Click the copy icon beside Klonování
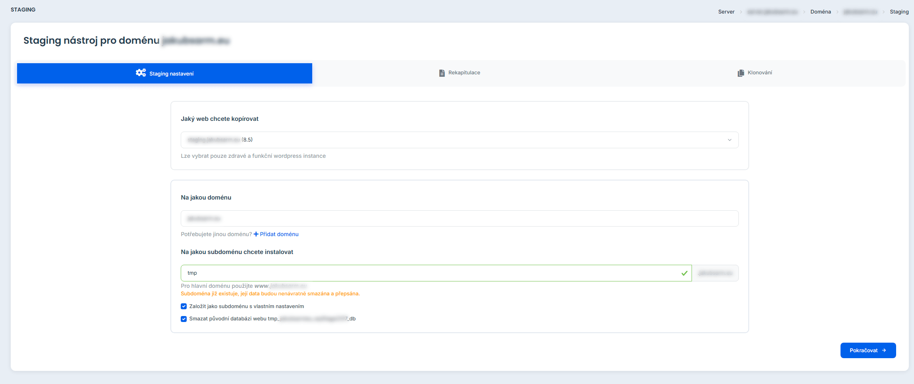This screenshot has width=914, height=384. [x=740, y=73]
